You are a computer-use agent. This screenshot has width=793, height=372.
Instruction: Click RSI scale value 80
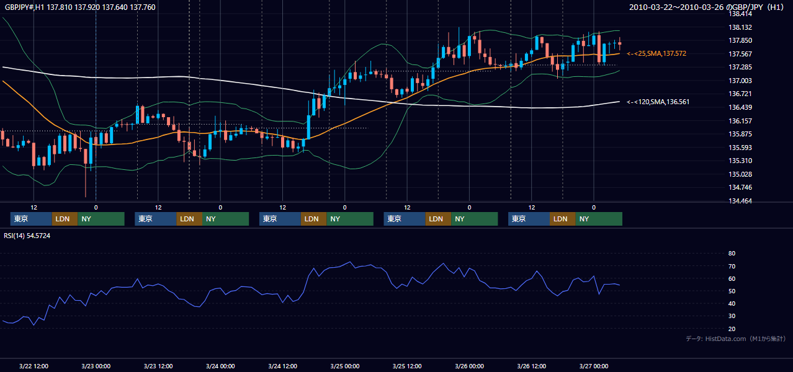point(732,254)
